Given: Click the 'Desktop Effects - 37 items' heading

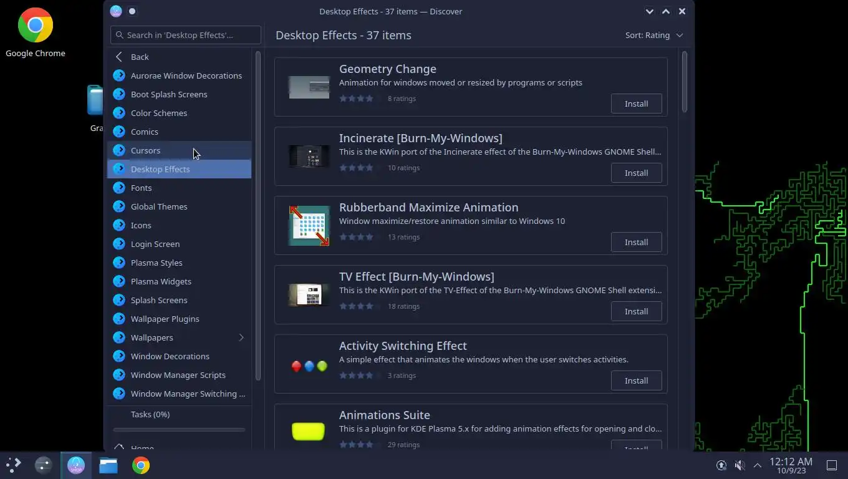Looking at the screenshot, I should pos(344,35).
